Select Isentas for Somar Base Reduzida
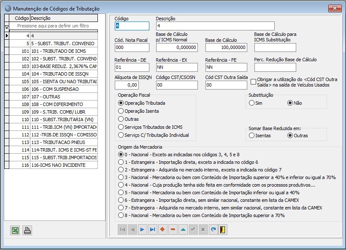This screenshot has height=250, width=346. click(x=252, y=136)
